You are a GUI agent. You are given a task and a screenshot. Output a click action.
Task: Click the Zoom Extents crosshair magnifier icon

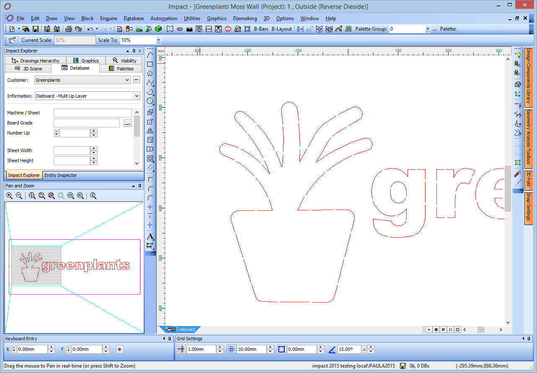click(32, 196)
